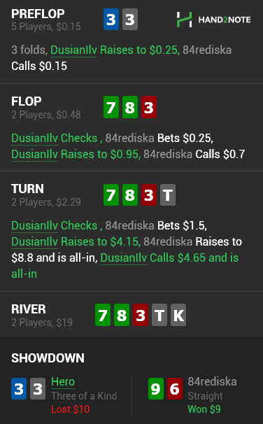Click the Hand2Note logo icon
The height and width of the screenshot is (424, 263).
click(x=185, y=20)
